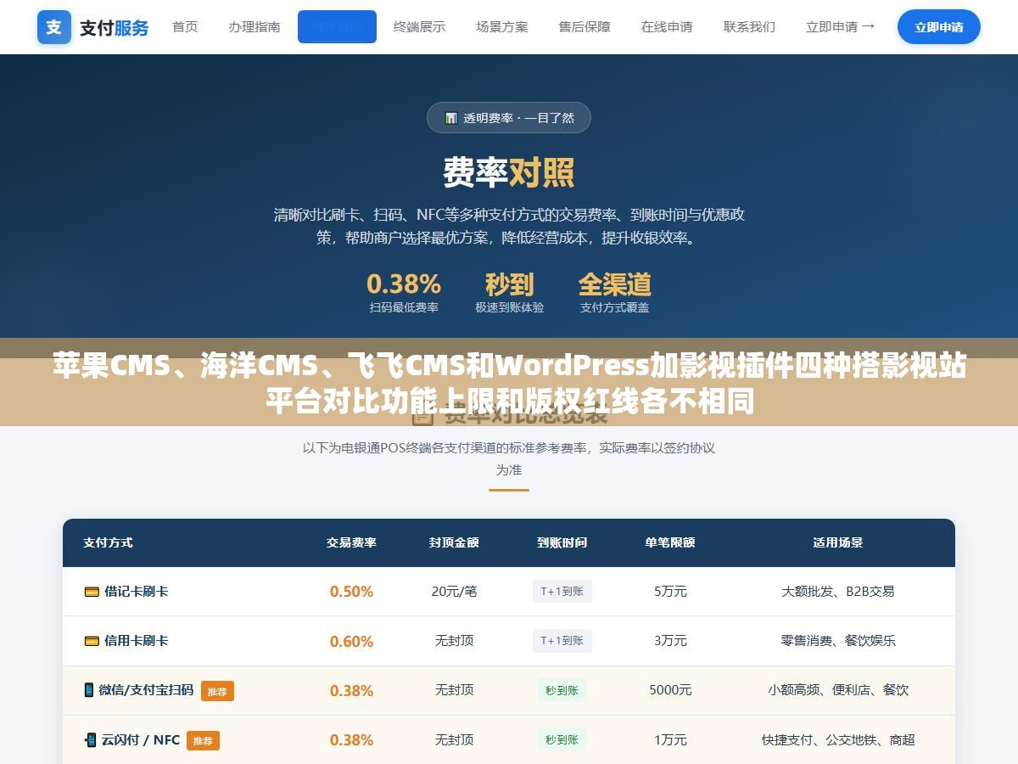
Task: Click the 5万元 limit value
Action: [x=670, y=592]
